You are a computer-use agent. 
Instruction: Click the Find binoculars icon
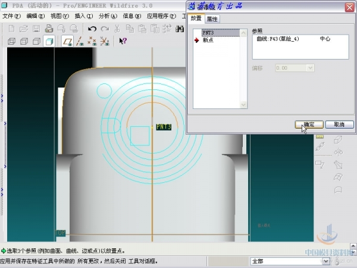[180, 29]
